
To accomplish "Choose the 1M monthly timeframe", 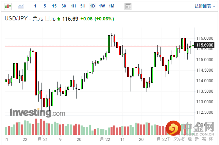I will (x=111, y=6).
